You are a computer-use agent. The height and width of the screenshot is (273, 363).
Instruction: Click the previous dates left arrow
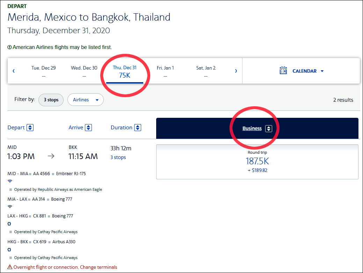[14, 71]
